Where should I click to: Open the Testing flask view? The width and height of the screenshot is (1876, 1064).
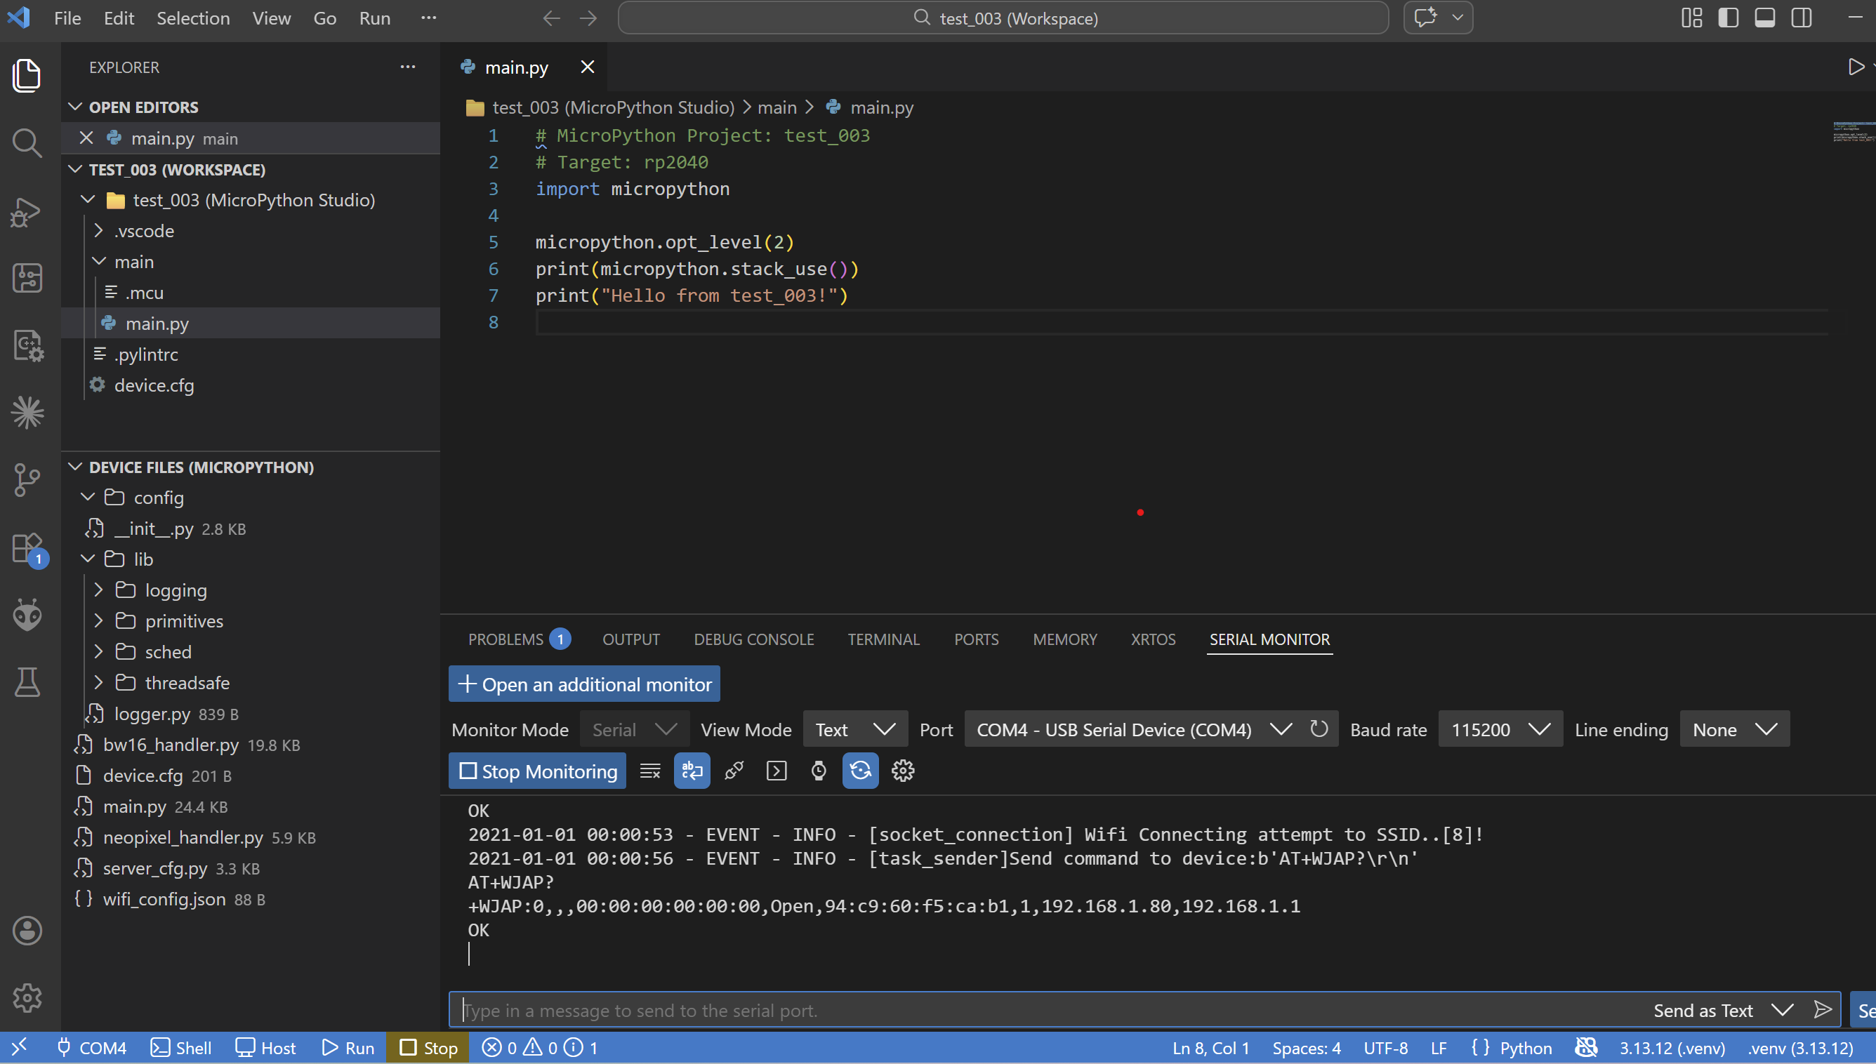27,681
